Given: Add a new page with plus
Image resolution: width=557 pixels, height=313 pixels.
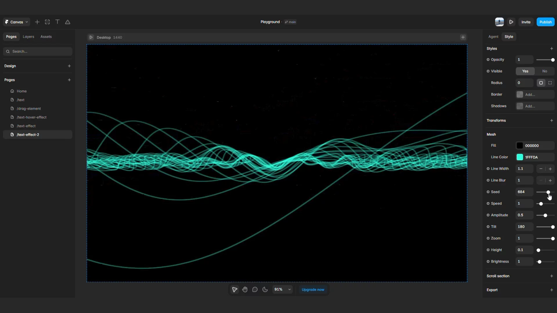Looking at the screenshot, I should tap(69, 80).
